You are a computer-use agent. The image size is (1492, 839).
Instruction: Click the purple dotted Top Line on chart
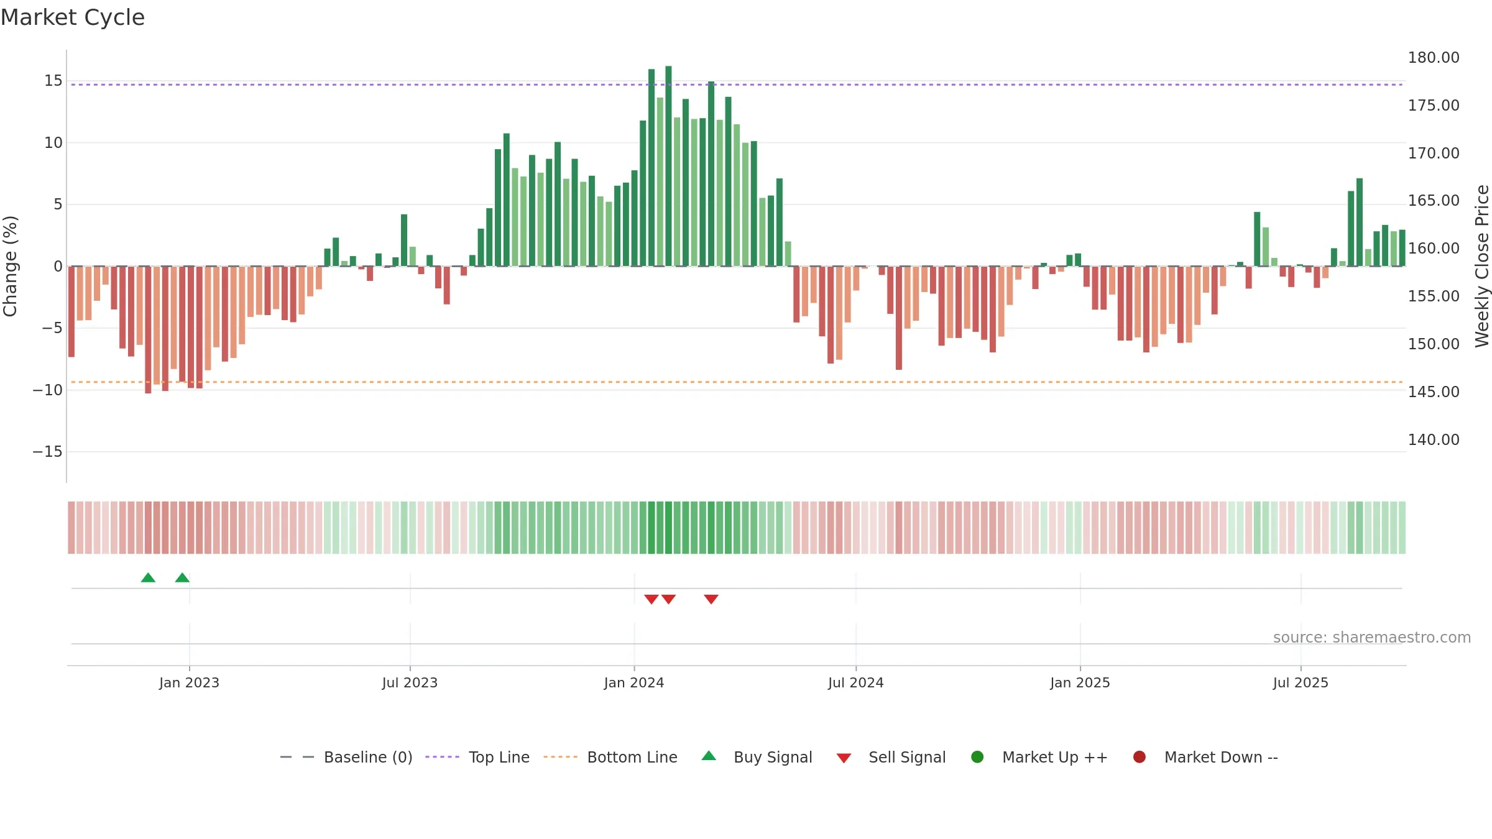(x=737, y=85)
